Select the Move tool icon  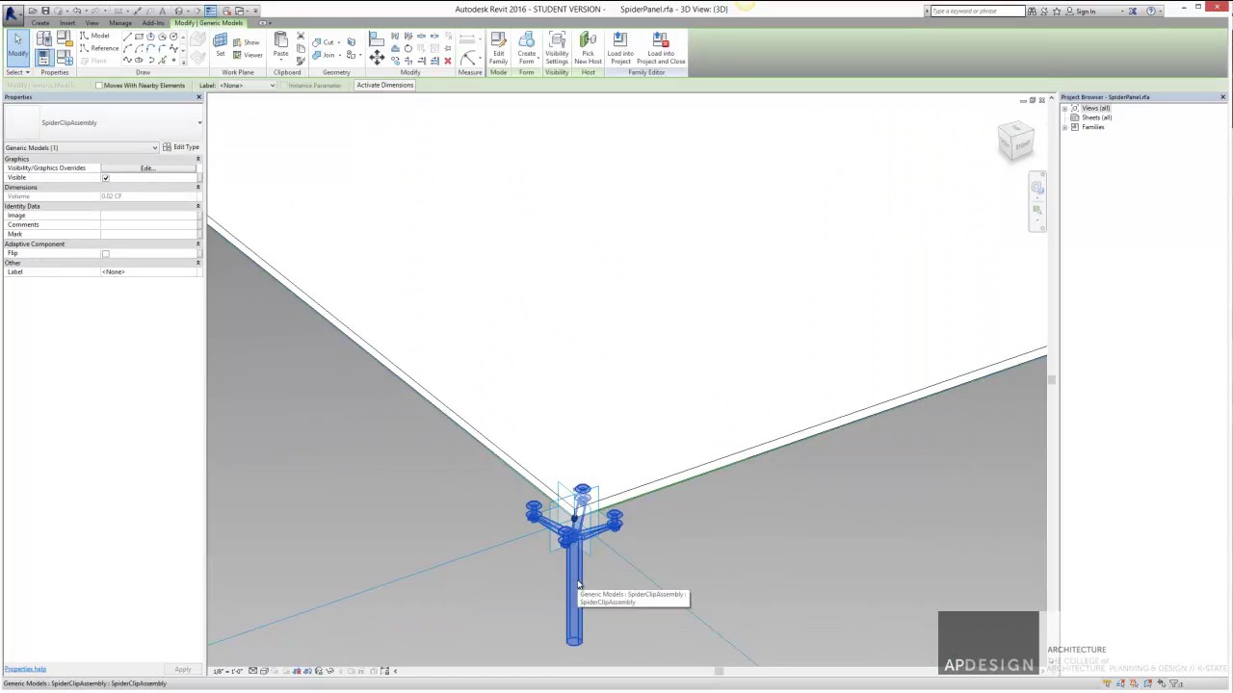[377, 57]
